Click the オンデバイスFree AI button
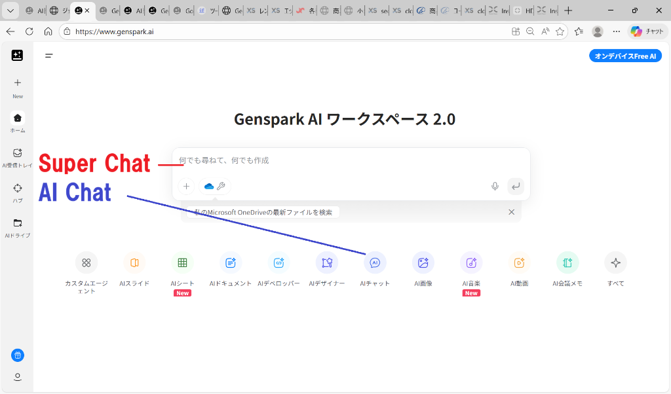The width and height of the screenshot is (671, 394). coord(625,56)
